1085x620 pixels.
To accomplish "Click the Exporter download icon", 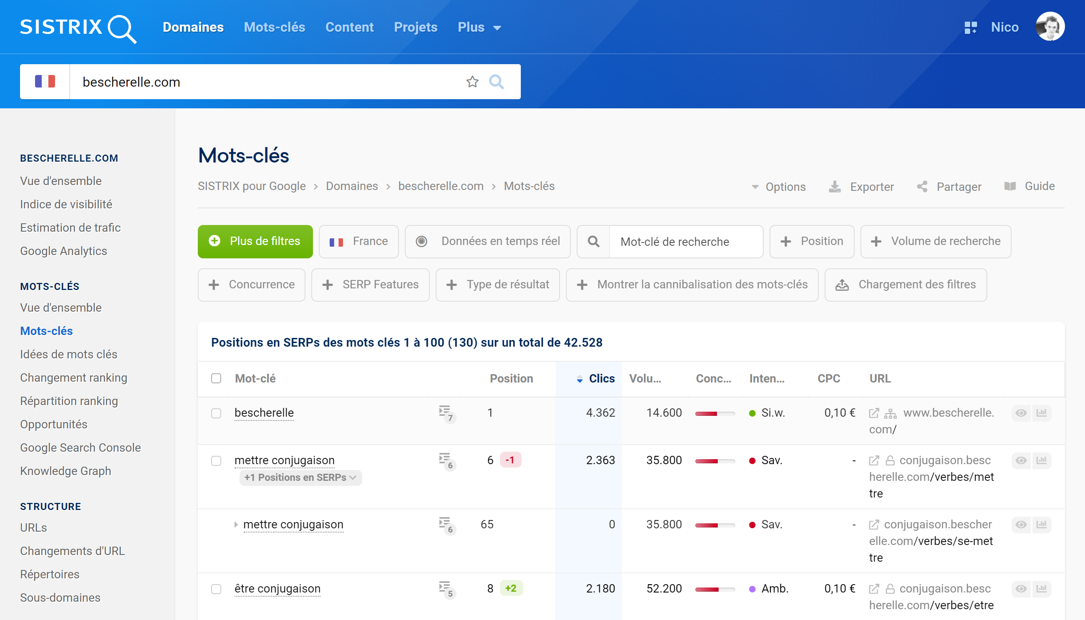I will [834, 187].
